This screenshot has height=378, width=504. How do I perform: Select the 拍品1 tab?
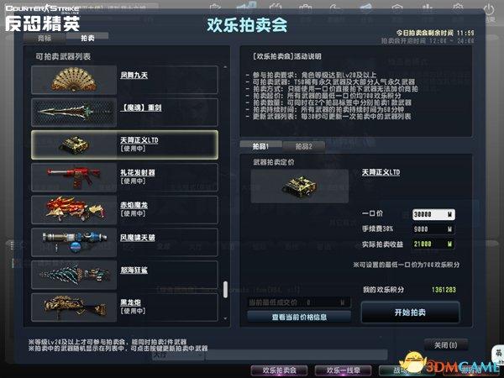[x=260, y=146]
